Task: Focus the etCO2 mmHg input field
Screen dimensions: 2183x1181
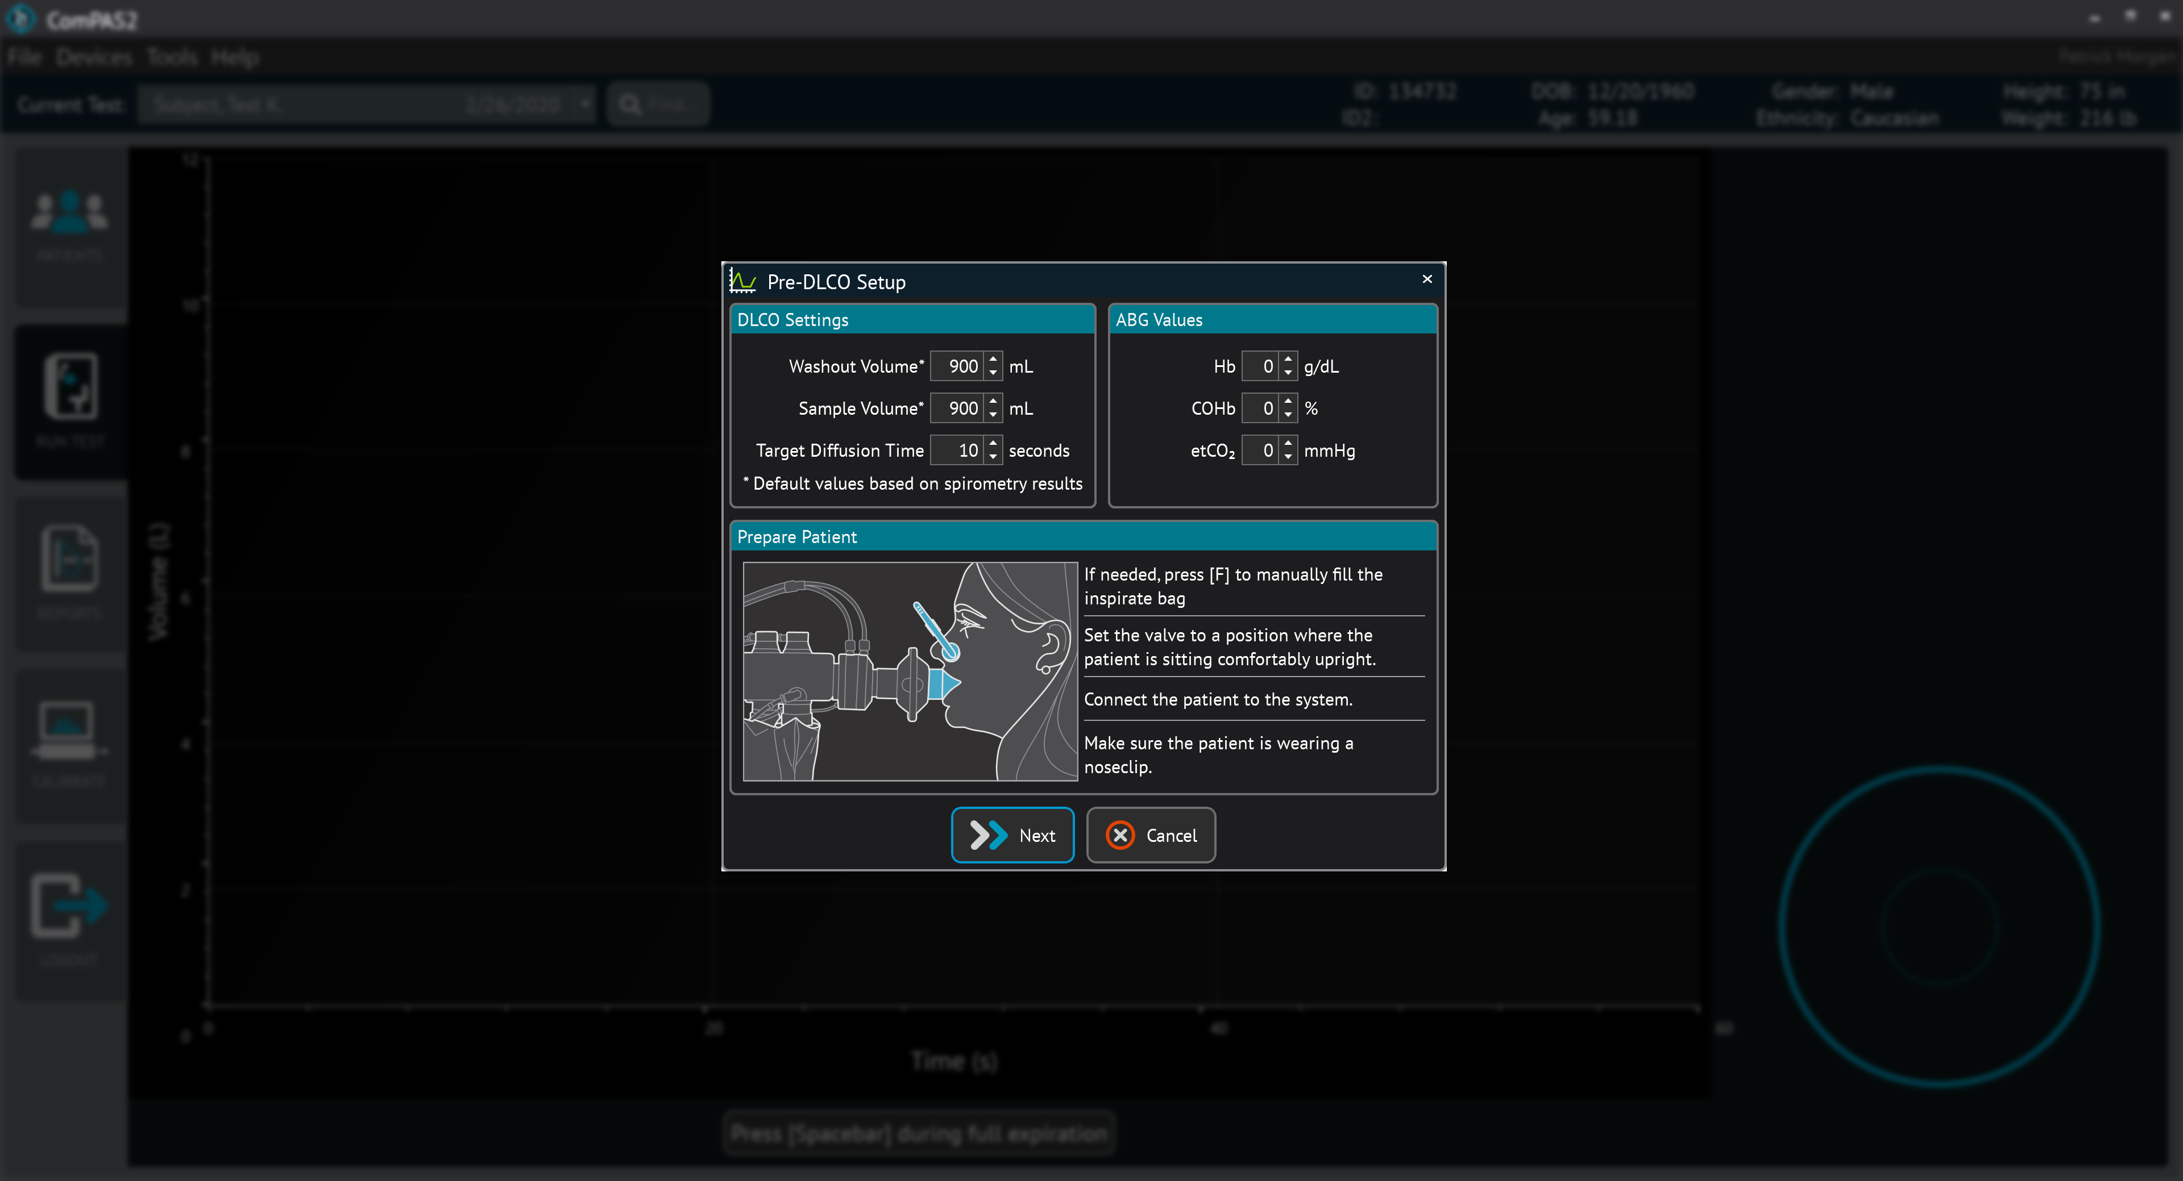Action: pos(1260,450)
